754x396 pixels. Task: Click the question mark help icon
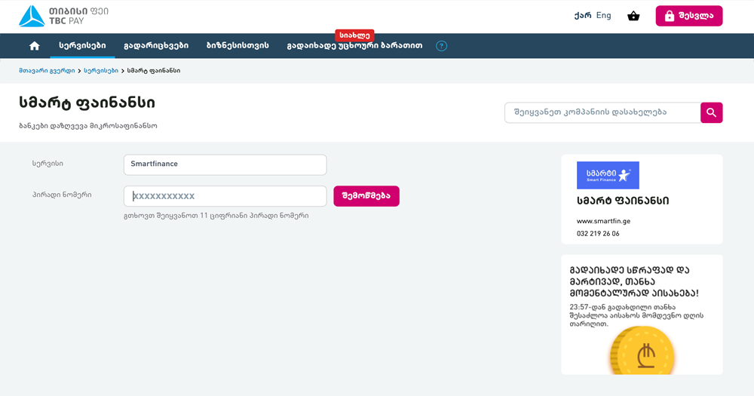441,46
